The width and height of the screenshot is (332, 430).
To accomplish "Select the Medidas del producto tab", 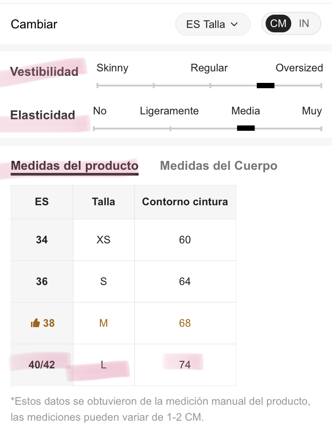I will point(74,166).
